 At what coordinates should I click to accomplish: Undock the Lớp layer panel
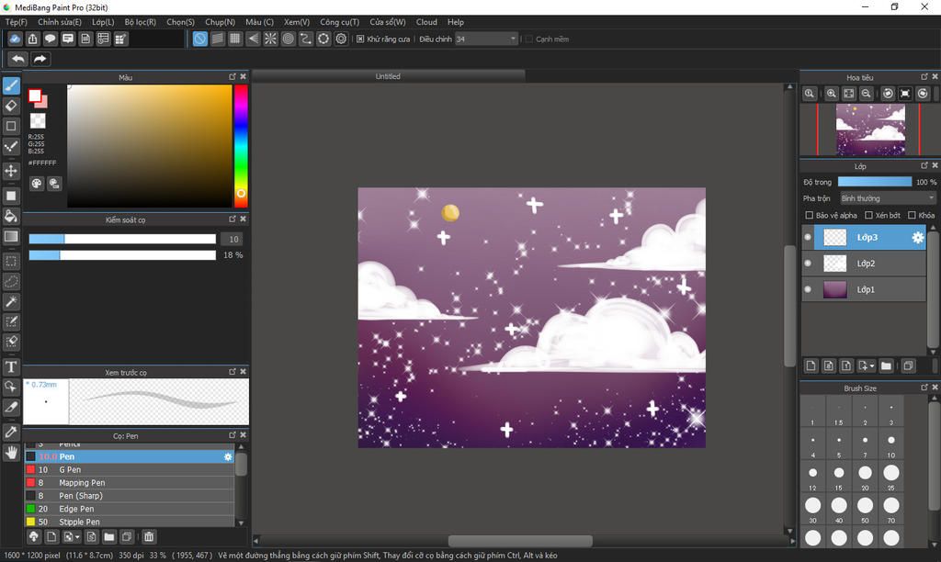(x=924, y=165)
